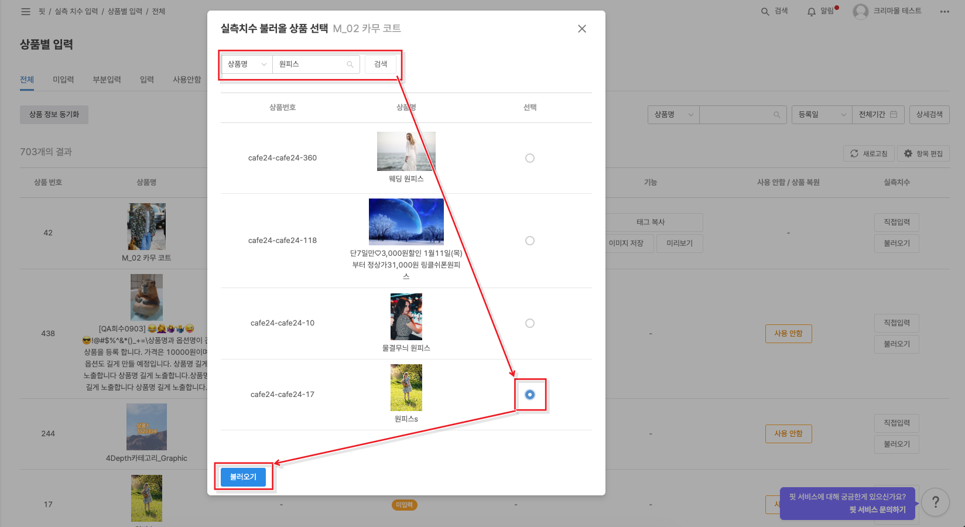Viewport: 965px width, 527px height.
Task: Expand the 등록일 dropdown filter
Action: (822, 115)
